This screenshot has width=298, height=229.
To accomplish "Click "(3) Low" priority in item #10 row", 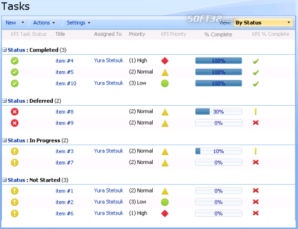I will [137, 83].
